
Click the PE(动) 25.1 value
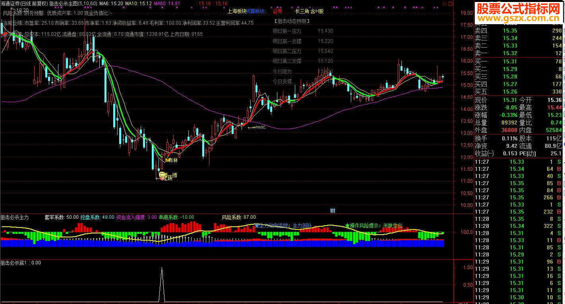[x=557, y=153]
